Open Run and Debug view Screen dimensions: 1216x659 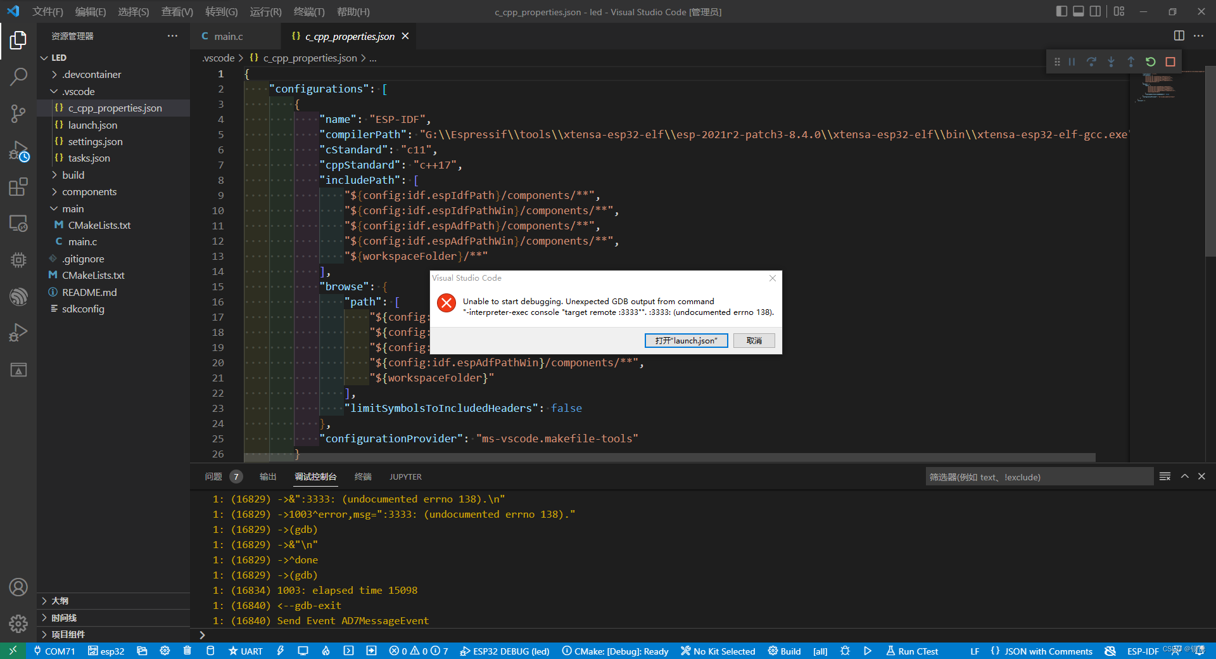18,151
